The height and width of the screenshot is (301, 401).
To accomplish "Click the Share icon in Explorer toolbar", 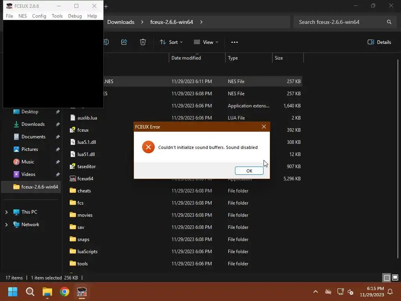I will (124, 42).
